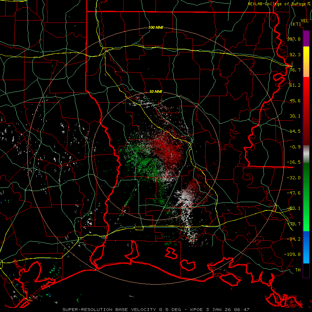Click the purple segment of velocity color bar
This screenshot has height=312, width=312.
tap(306, 38)
